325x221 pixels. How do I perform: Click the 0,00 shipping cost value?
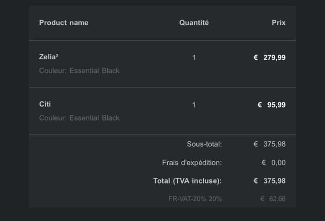coord(278,163)
